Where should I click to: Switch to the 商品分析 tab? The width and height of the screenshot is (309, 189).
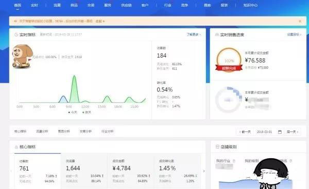[x=64, y=131]
